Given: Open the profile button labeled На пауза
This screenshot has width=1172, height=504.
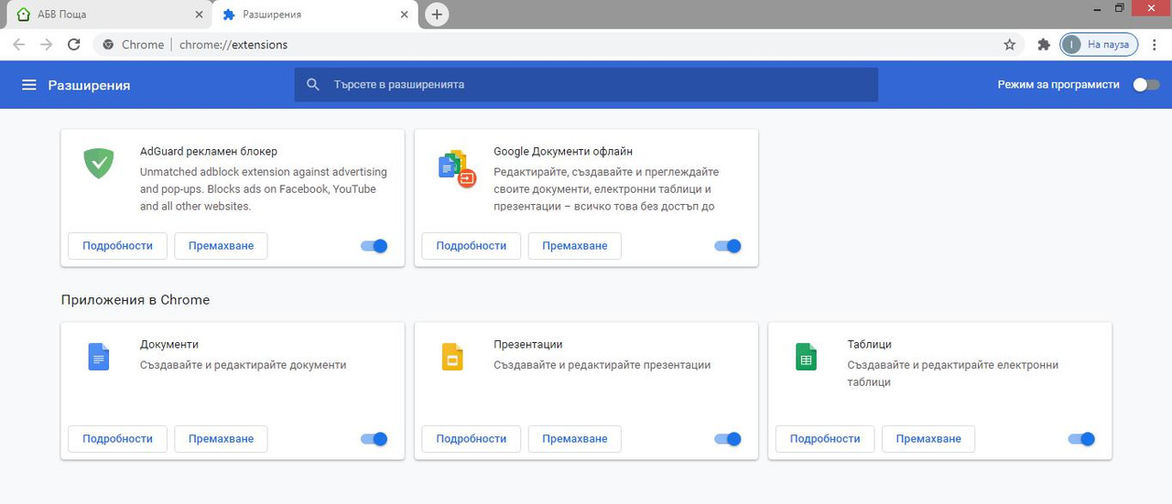Looking at the screenshot, I should tap(1099, 44).
